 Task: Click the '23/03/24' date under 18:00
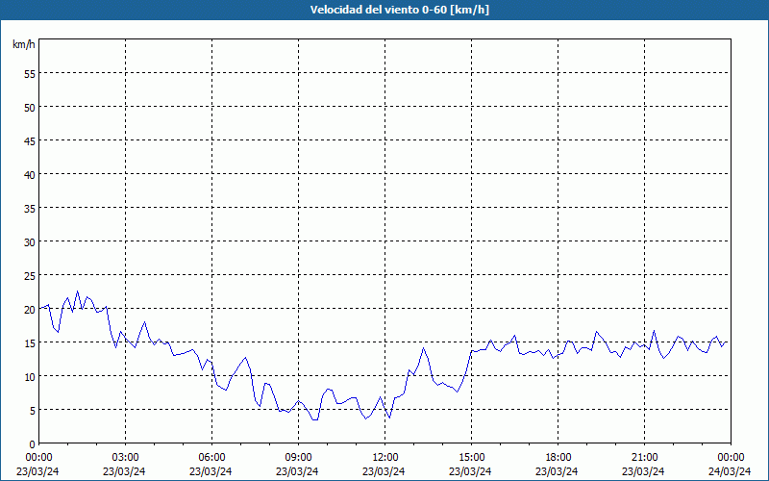pyautogui.click(x=557, y=471)
